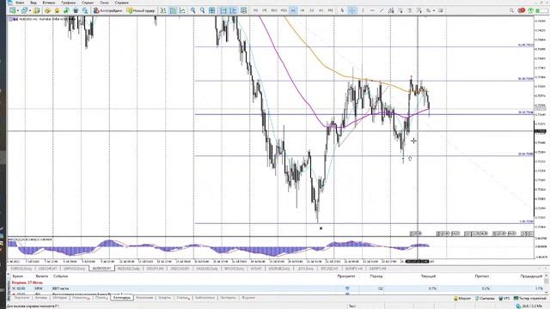The width and height of the screenshot is (550, 309).
Task: Switch to the AUDUSD,H1 chart tab
Action: [x=101, y=269]
